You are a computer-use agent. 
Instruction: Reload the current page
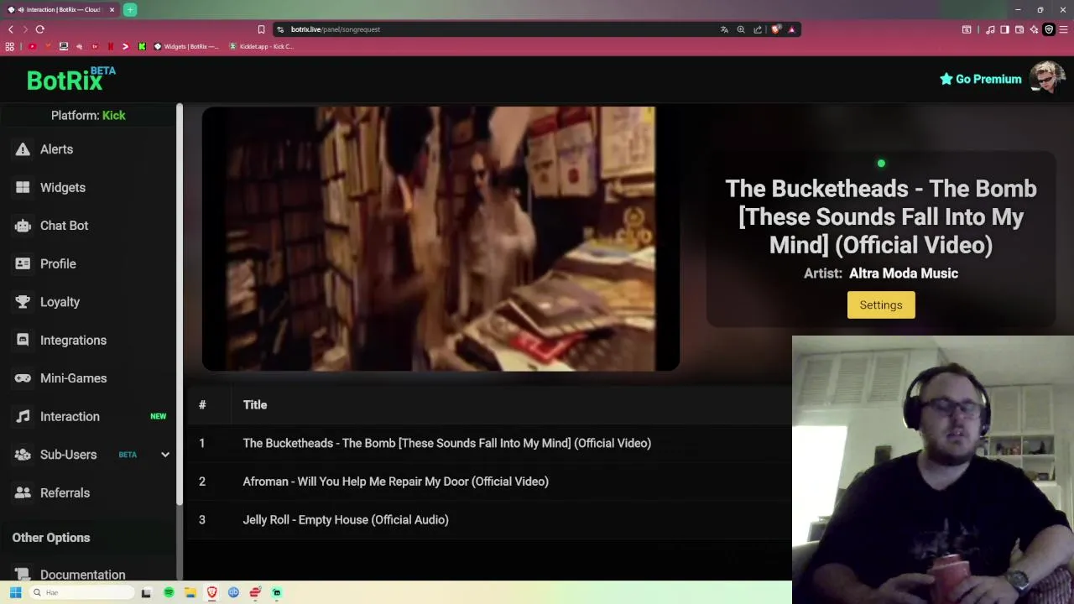pyautogui.click(x=39, y=29)
